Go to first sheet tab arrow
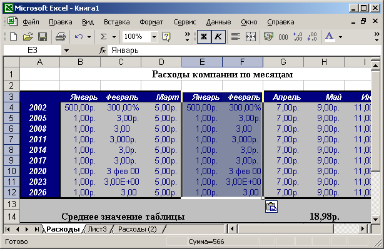The image size is (384, 249). 8,229
